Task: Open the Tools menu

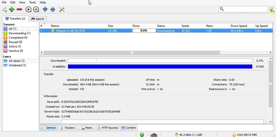Action: click(x=32, y=3)
